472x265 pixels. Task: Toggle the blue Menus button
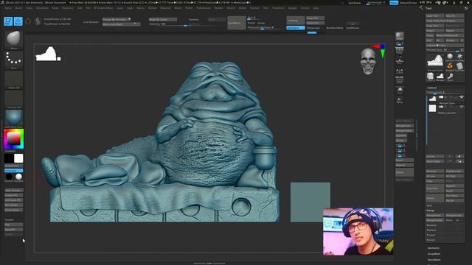tap(394, 3)
